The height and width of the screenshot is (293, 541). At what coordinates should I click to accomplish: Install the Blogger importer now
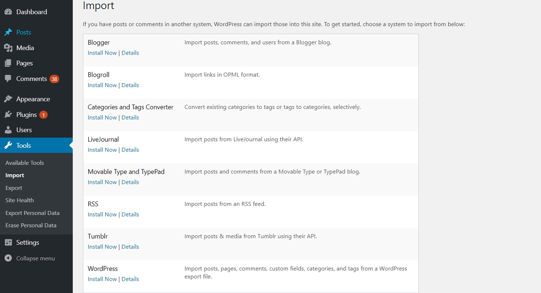(x=102, y=53)
